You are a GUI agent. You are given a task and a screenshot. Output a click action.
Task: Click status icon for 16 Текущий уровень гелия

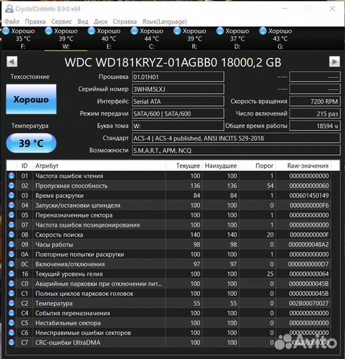pos(11,274)
